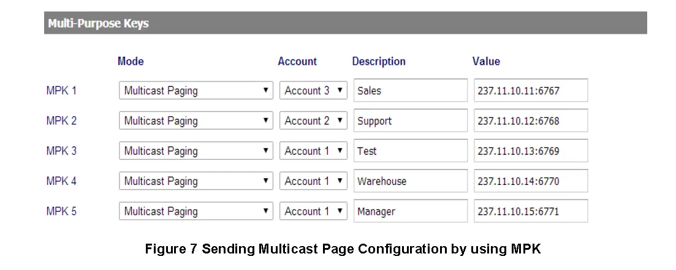
Task: Open the MPK 1 Account 3 dropdown
Action: 313,91
